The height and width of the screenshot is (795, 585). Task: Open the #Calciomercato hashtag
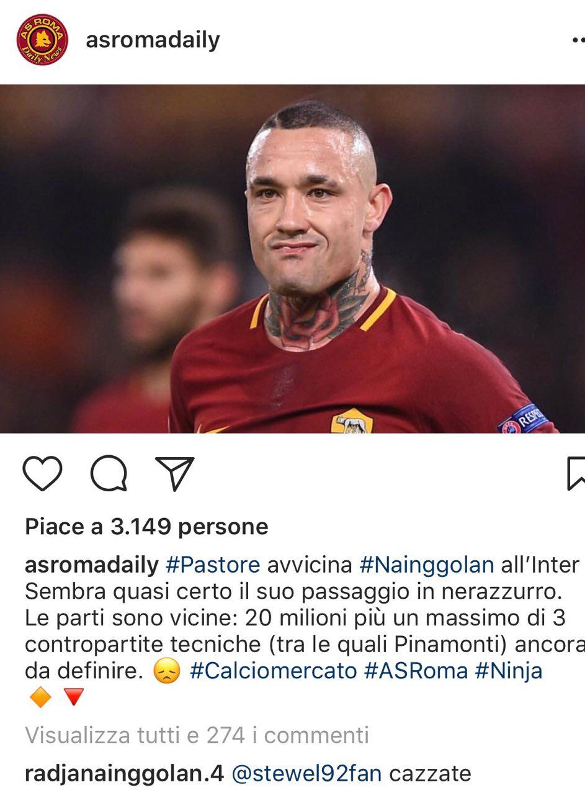[274, 671]
